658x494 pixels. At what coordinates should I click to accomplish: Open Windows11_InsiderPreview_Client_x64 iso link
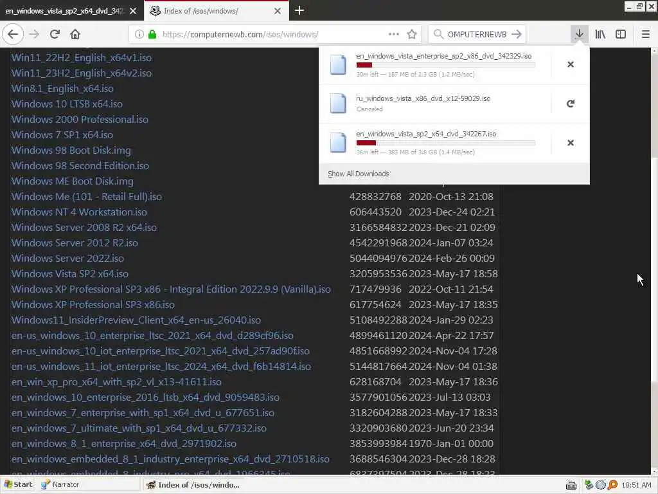pos(136,320)
